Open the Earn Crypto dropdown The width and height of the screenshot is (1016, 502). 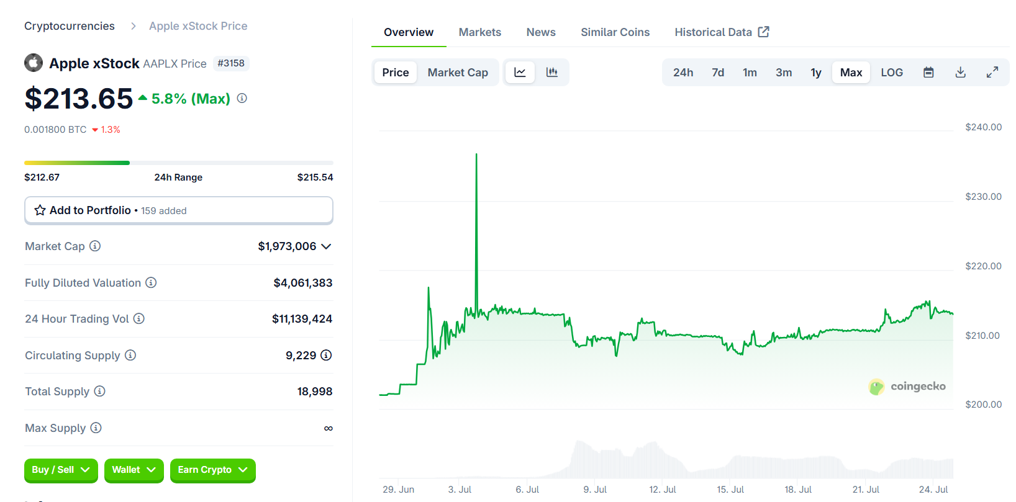[212, 470]
